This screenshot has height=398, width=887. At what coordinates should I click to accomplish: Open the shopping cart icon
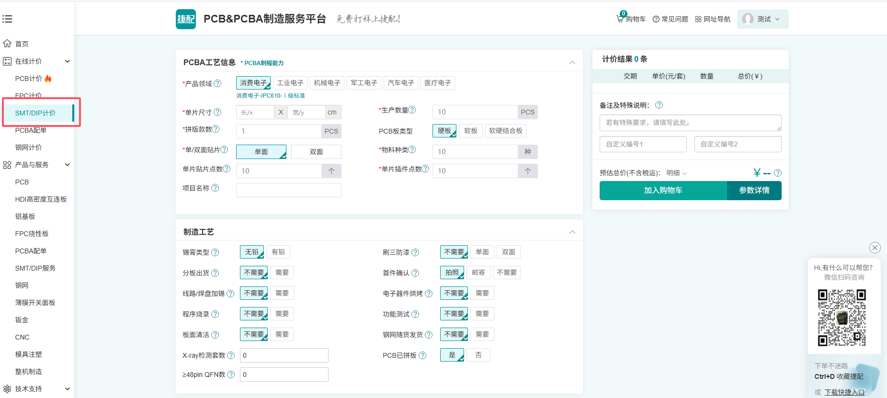pyautogui.click(x=621, y=19)
